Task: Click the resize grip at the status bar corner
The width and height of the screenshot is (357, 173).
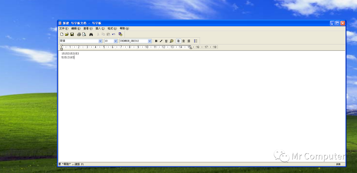Action: [343, 164]
